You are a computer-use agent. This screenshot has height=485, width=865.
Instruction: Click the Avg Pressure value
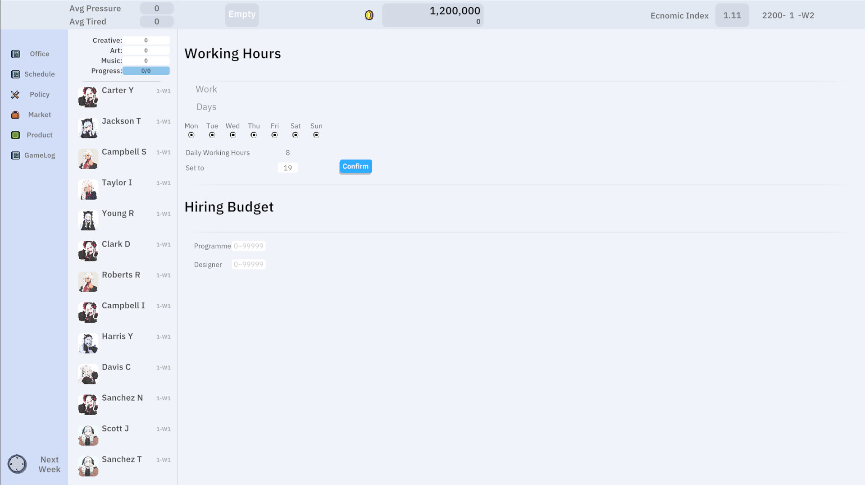pyautogui.click(x=157, y=9)
